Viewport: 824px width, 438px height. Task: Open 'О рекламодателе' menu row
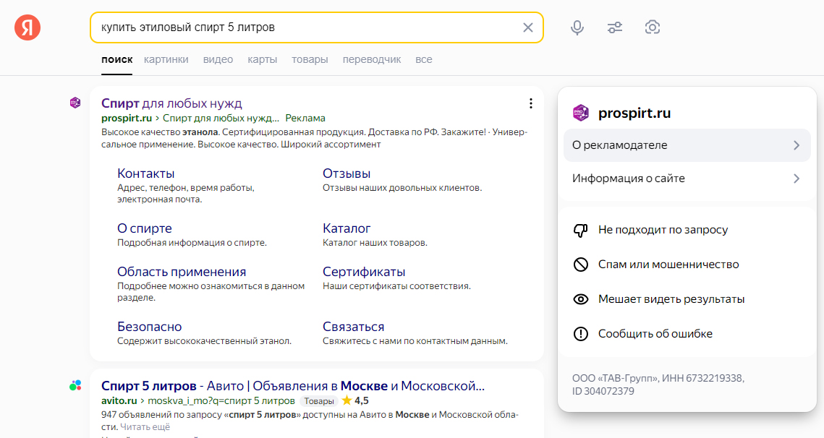687,145
